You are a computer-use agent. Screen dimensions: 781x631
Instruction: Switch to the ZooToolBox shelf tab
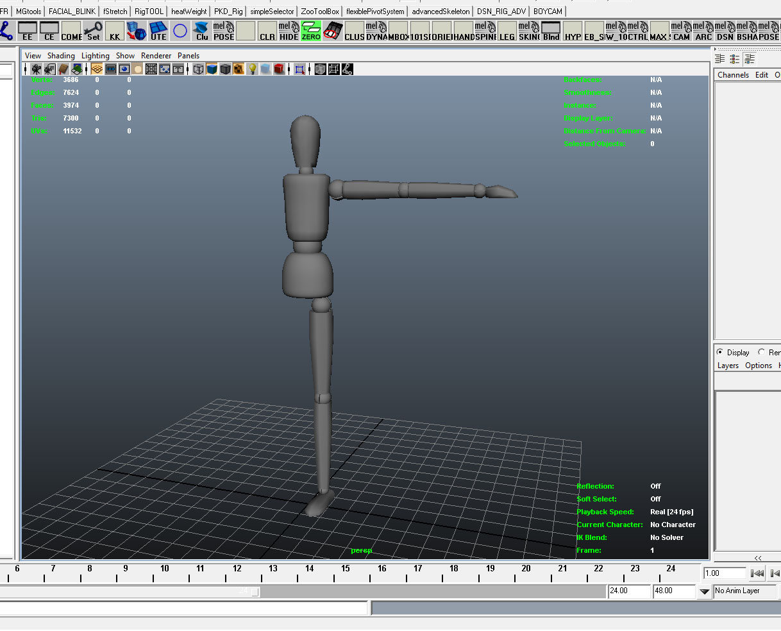(320, 12)
